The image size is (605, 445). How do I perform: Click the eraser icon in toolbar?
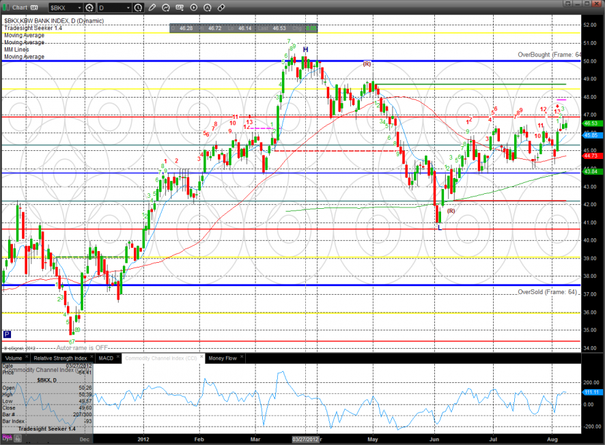point(221,8)
